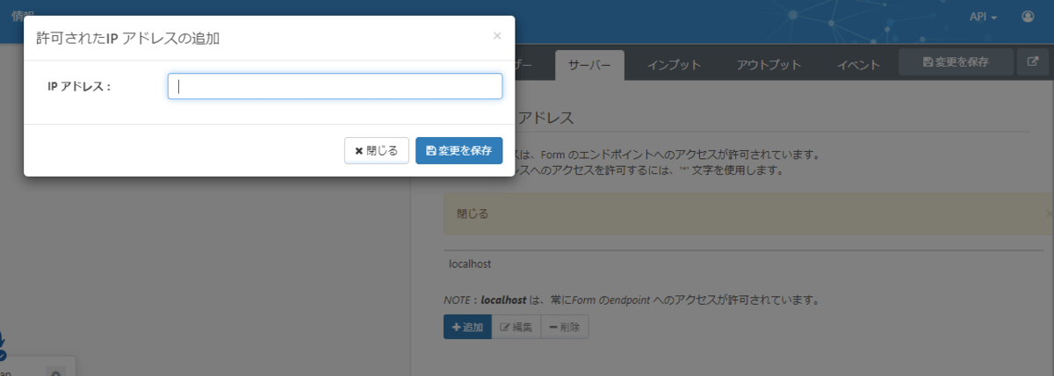Click the blue checkmark badge icon at left
Image resolution: width=1054 pixels, height=376 pixels.
(3, 355)
